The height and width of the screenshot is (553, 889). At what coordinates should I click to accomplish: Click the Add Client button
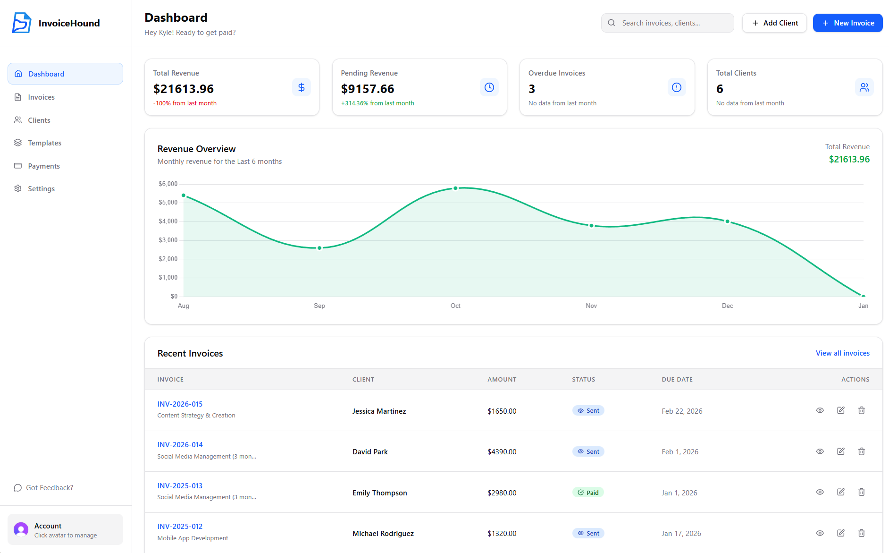[774, 23]
